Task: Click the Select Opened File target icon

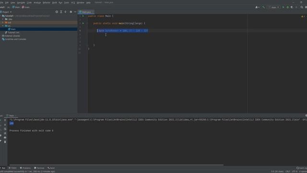Action: pyautogui.click(x=57, y=12)
